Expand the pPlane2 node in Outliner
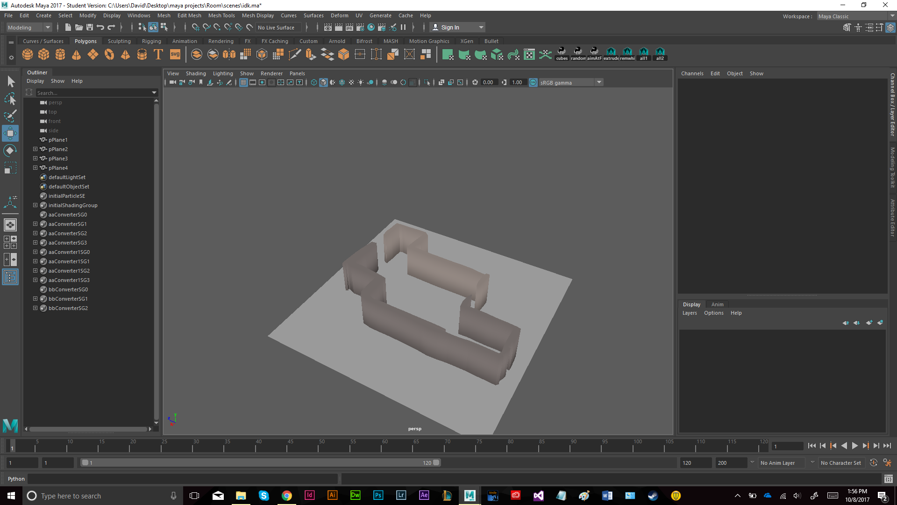This screenshot has width=897, height=505. [x=35, y=149]
